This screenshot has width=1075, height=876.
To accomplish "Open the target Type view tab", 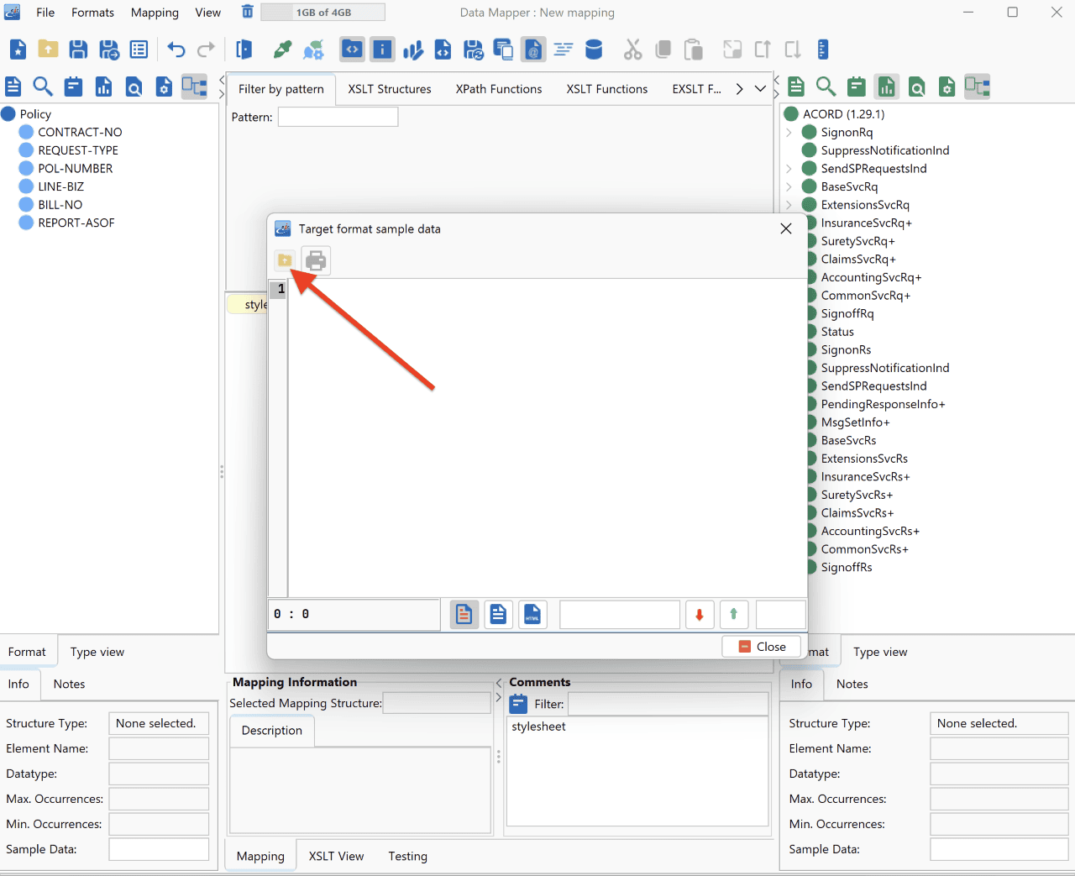I will 880,652.
